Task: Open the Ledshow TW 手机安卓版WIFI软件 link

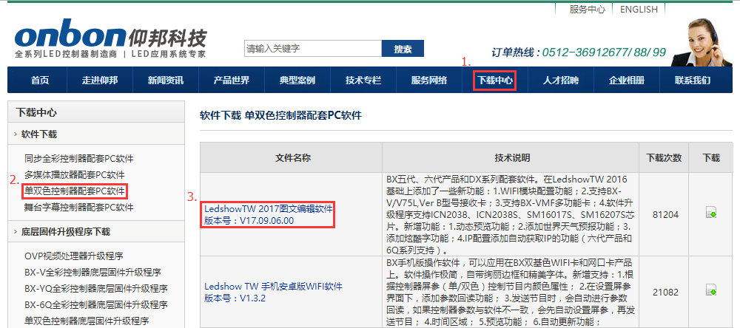Action: [273, 286]
